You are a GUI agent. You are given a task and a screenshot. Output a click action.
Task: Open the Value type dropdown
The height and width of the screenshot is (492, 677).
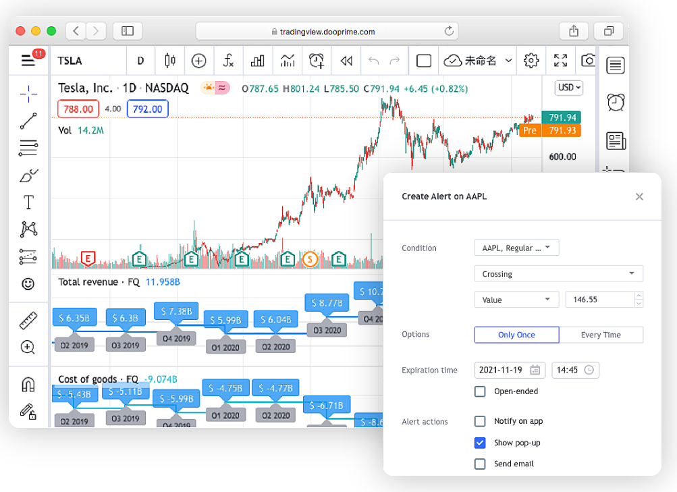pos(516,300)
